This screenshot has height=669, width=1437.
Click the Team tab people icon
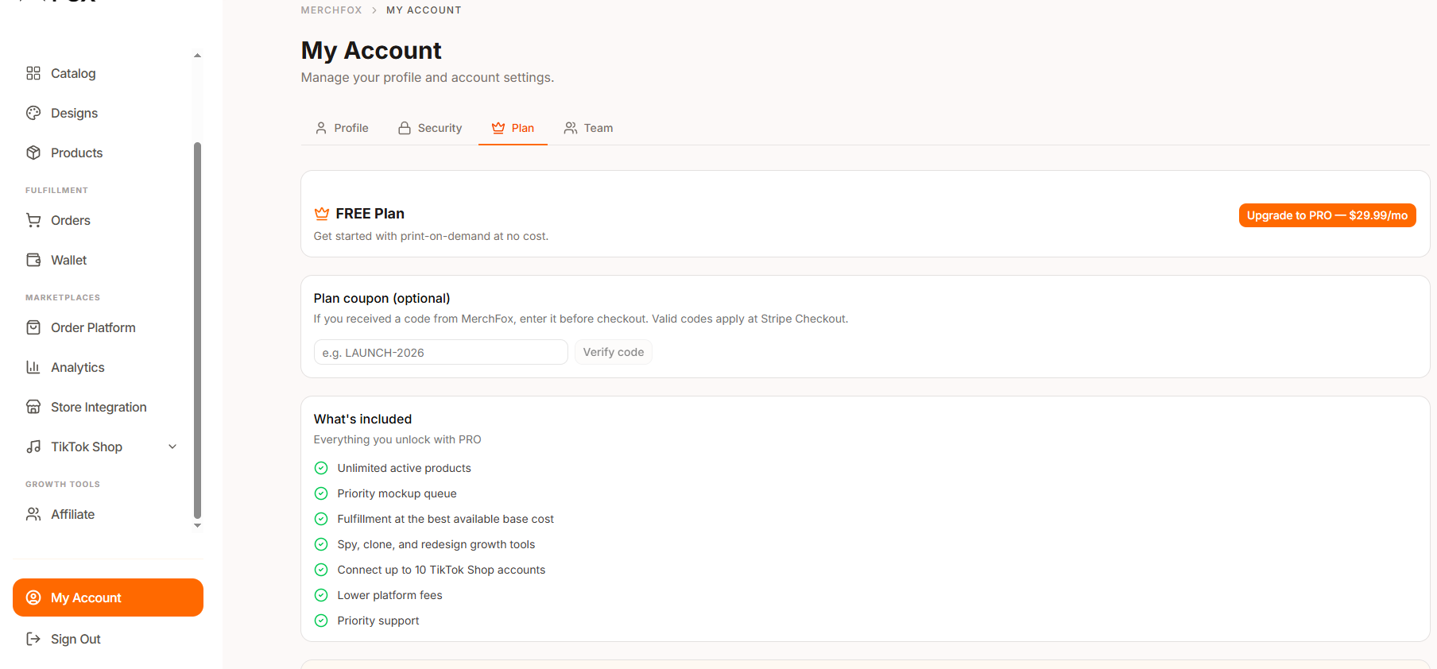[571, 128]
